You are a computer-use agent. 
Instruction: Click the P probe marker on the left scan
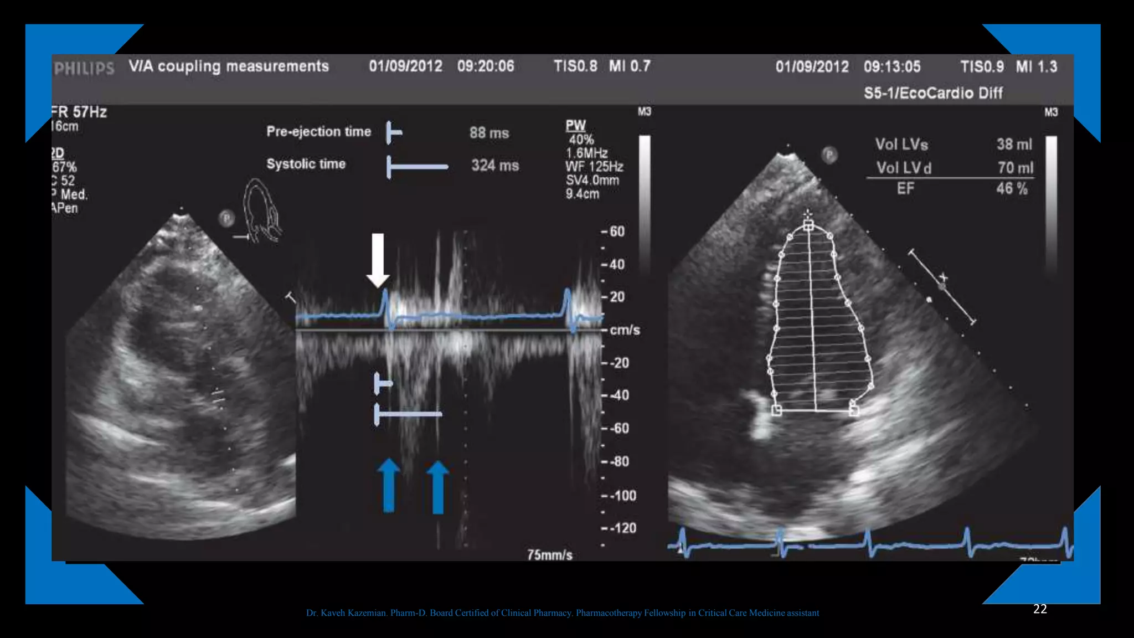tap(226, 218)
